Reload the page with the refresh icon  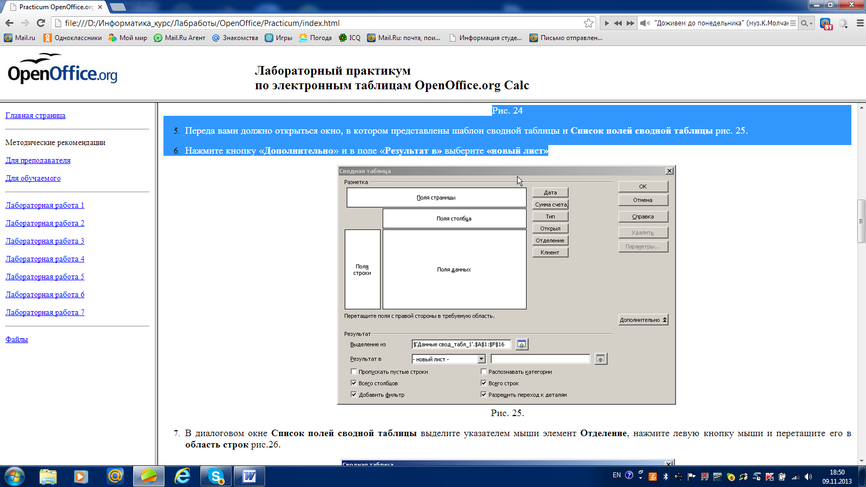[x=41, y=23]
